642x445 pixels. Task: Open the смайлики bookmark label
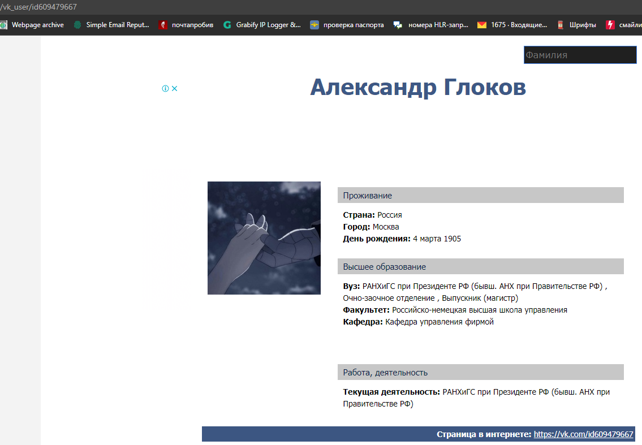630,25
